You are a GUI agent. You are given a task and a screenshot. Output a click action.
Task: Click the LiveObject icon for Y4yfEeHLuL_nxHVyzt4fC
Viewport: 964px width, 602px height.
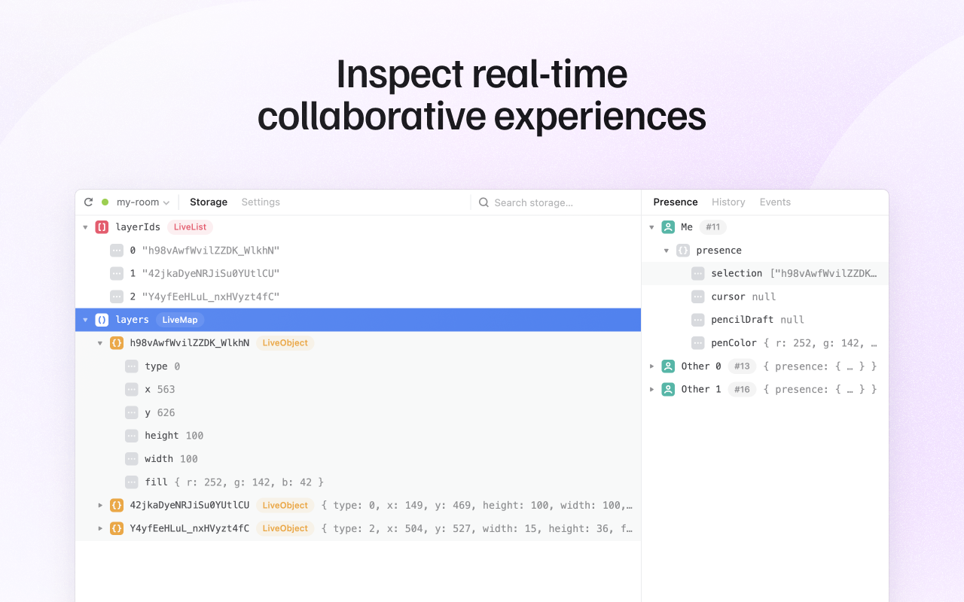pos(117,528)
